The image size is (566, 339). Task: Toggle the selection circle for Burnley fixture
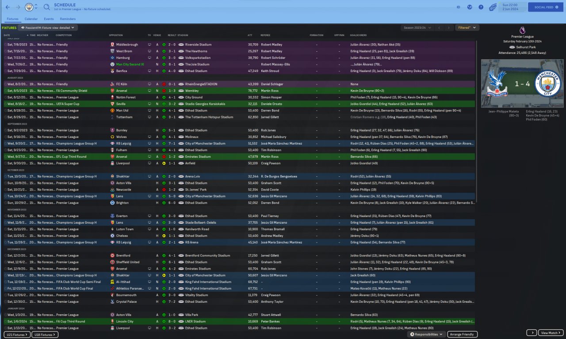5,130
